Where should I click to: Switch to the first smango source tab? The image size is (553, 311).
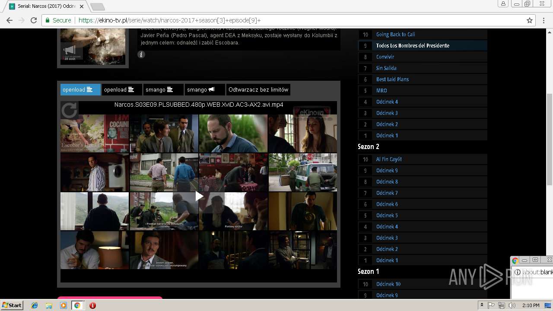[163, 89]
